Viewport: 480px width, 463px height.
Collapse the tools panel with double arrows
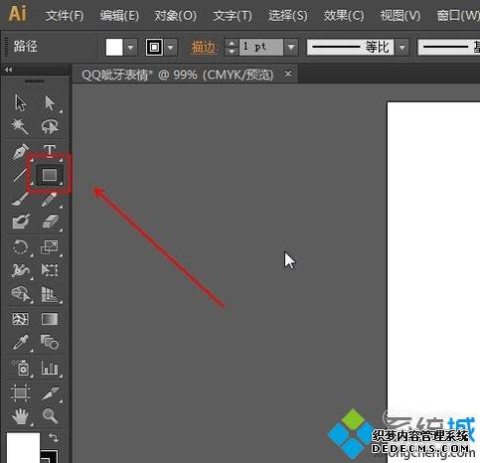point(9,70)
